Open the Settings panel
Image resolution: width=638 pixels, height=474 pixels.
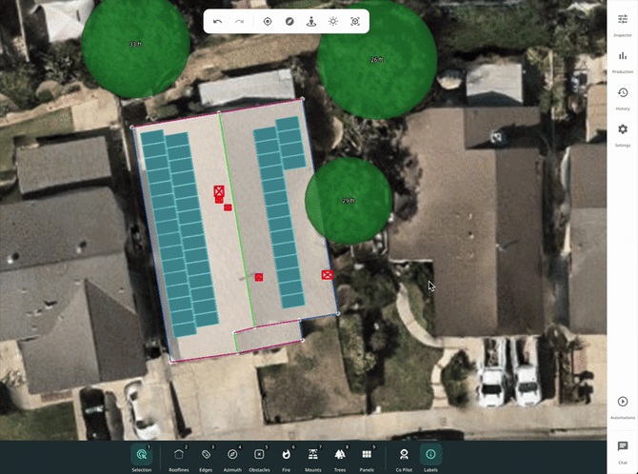pos(623,134)
